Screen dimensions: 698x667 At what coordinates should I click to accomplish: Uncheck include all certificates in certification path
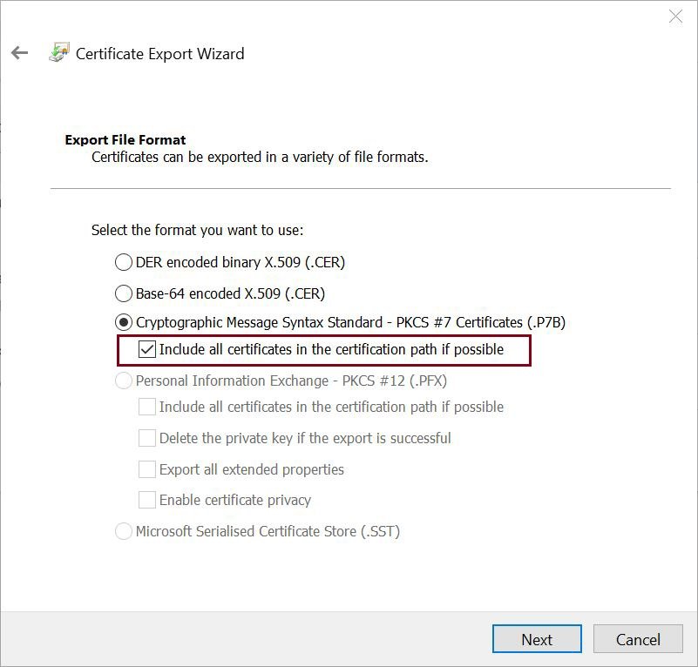(x=147, y=349)
